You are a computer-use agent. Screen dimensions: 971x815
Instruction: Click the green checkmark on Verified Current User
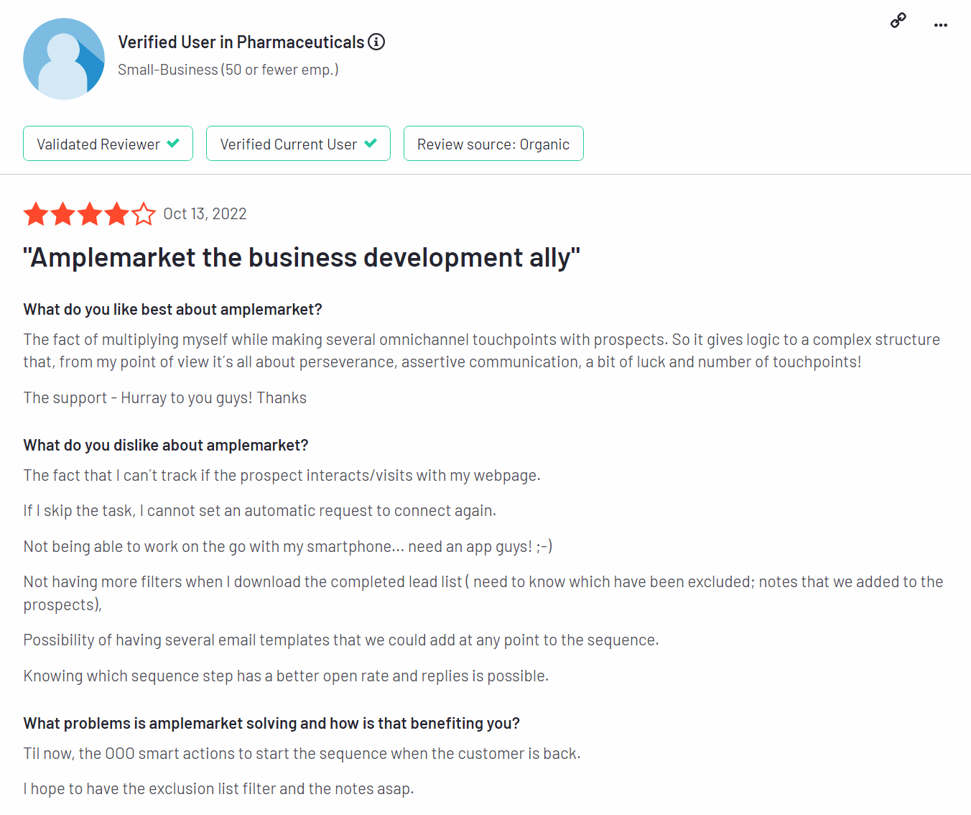371,143
